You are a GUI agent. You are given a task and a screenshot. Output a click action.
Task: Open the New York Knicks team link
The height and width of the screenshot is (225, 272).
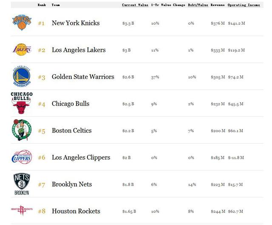click(x=76, y=22)
